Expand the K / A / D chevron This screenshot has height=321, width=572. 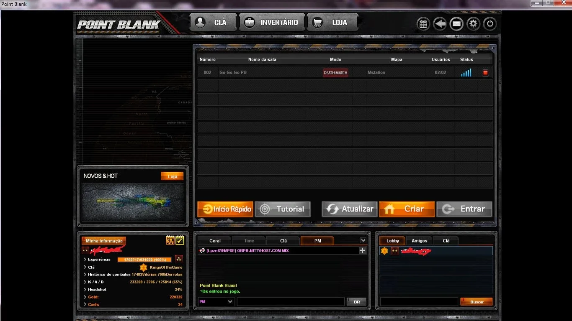click(x=85, y=282)
